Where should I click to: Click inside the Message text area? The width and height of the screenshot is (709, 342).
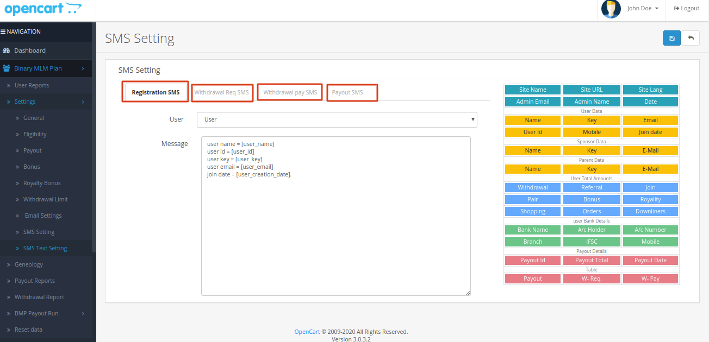click(335, 228)
